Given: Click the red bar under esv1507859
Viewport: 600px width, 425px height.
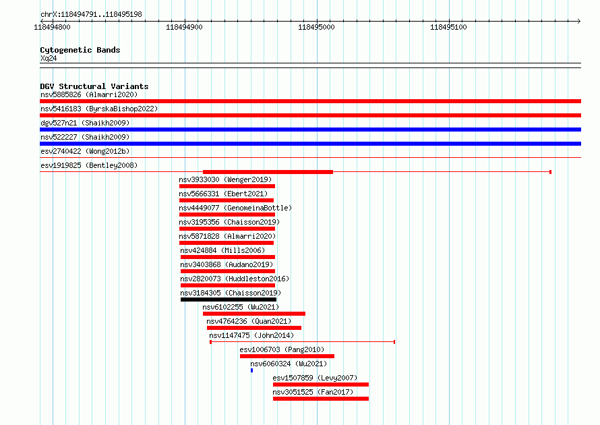Looking at the screenshot, I should coord(321,385).
